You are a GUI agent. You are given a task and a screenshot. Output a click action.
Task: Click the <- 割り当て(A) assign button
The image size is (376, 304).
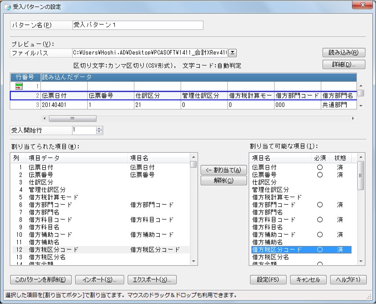(224, 170)
